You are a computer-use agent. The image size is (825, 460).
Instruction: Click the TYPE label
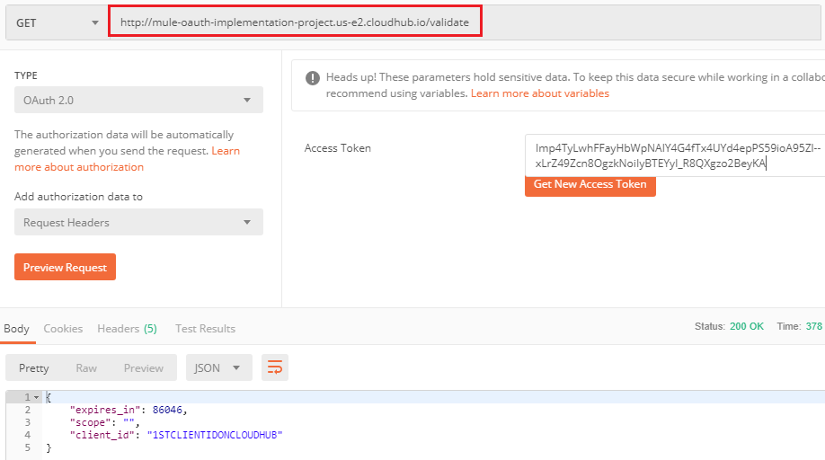pyautogui.click(x=26, y=75)
